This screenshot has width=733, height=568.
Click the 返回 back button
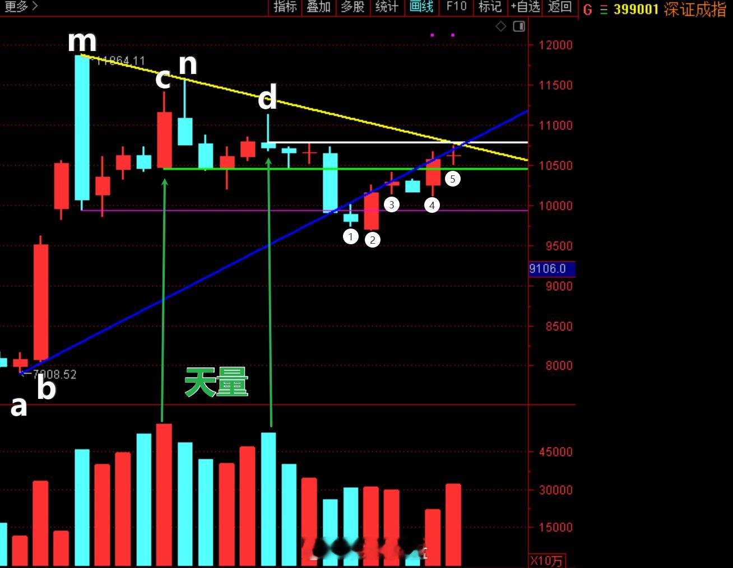(x=559, y=7)
